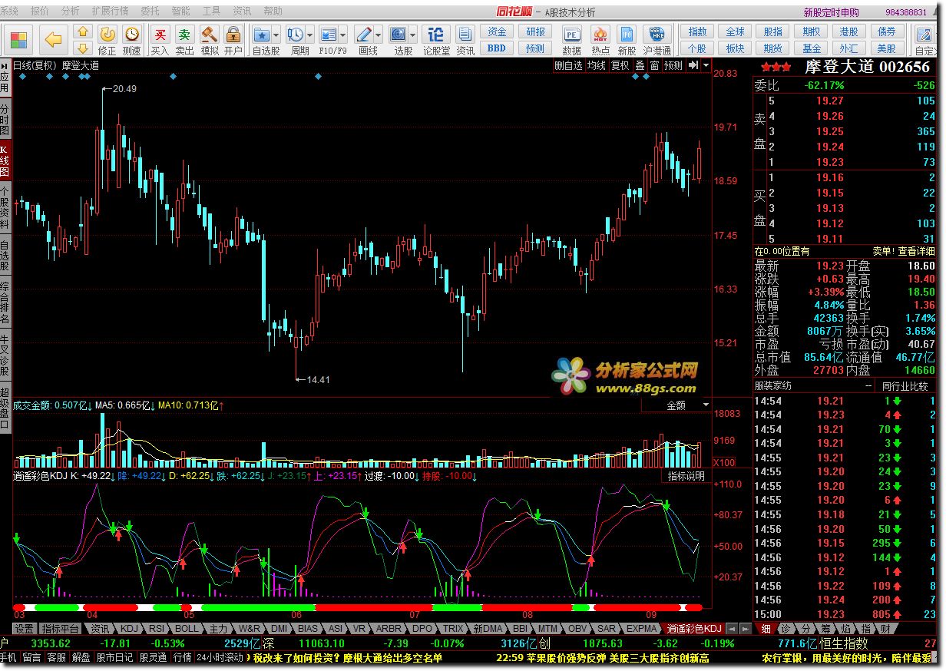Switch to the BOLL indicator tab
Image resolution: width=946 pixels, height=671 pixels.
coord(187,628)
